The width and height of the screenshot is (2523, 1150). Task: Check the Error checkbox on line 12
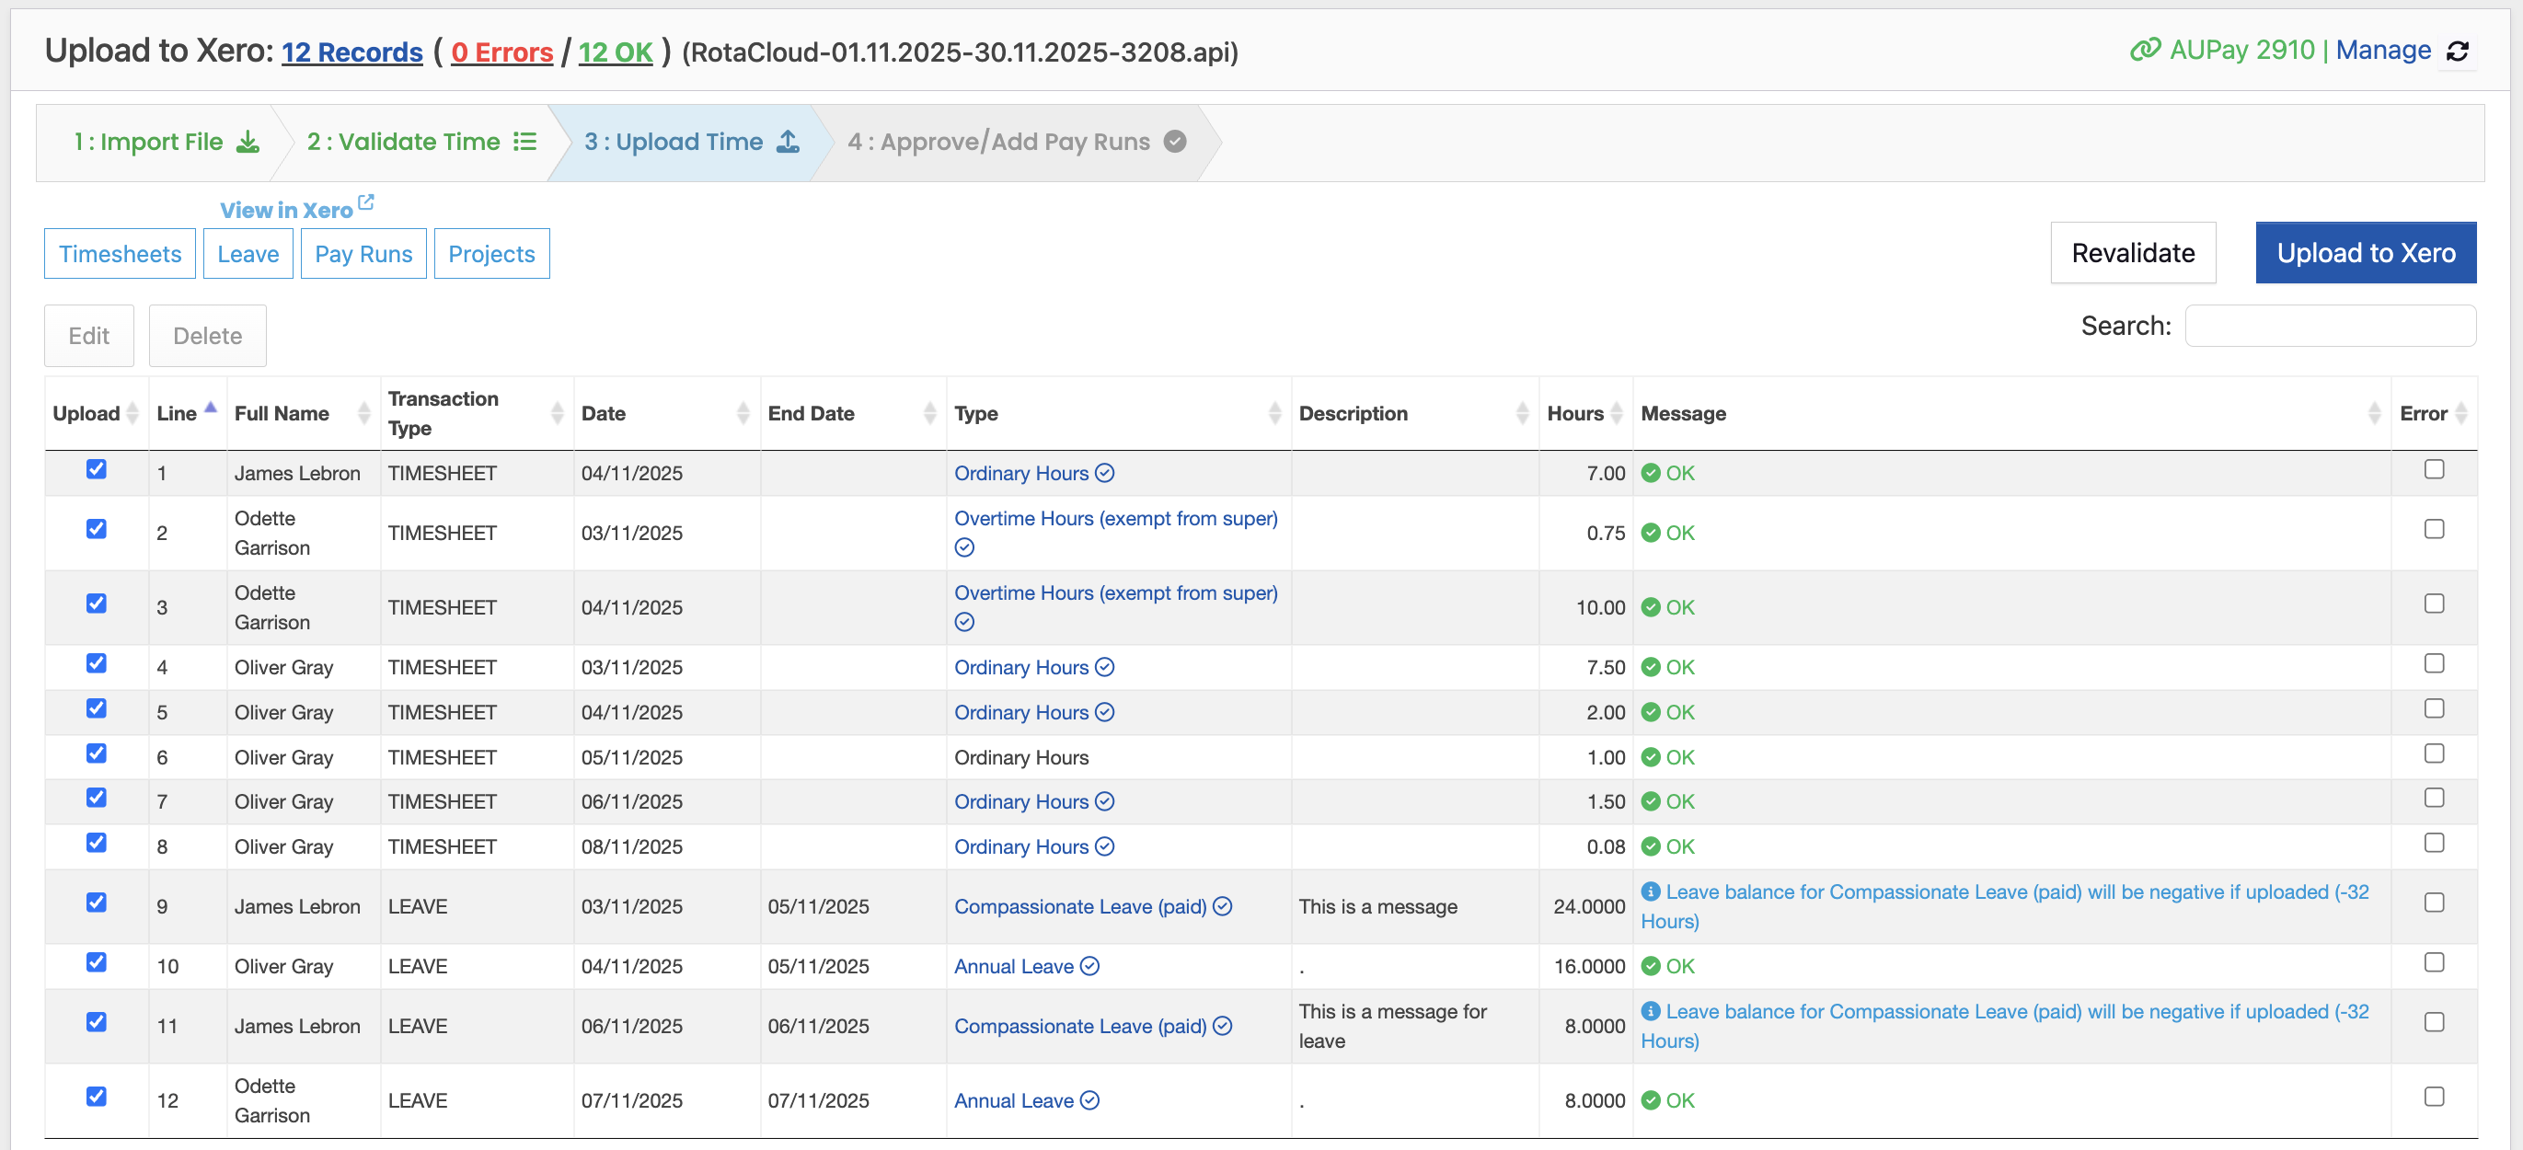2434,1098
